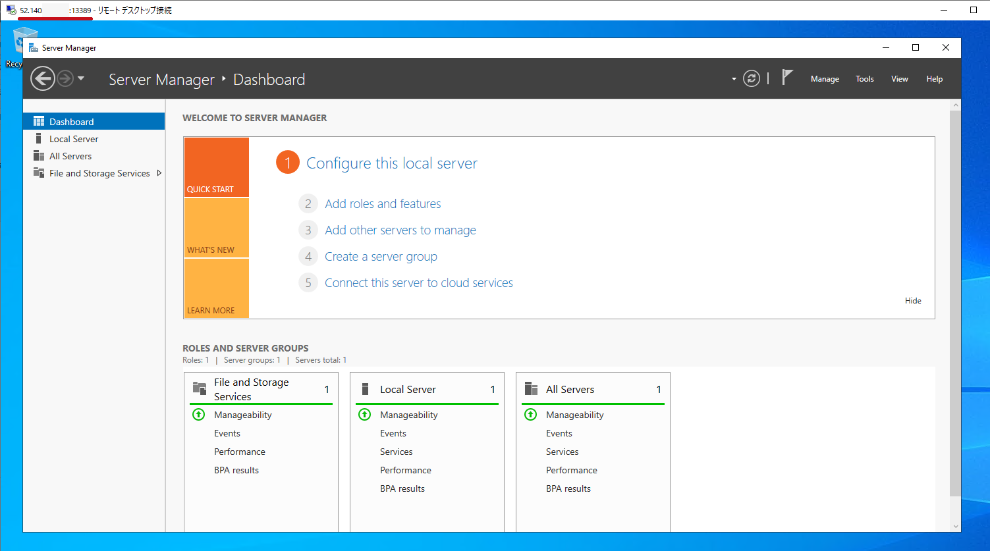Screen dimensions: 990x551
Task: Click the dashboard vertical scrollbar thumb
Action: point(955,303)
